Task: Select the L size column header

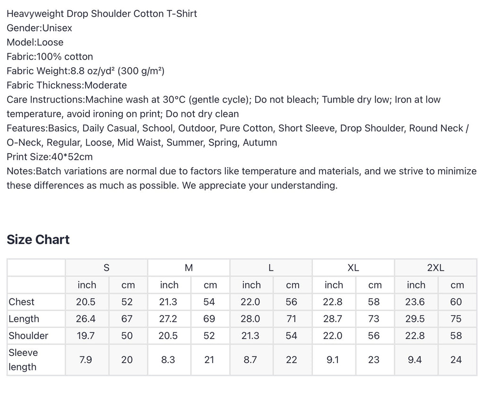Action: (271, 268)
